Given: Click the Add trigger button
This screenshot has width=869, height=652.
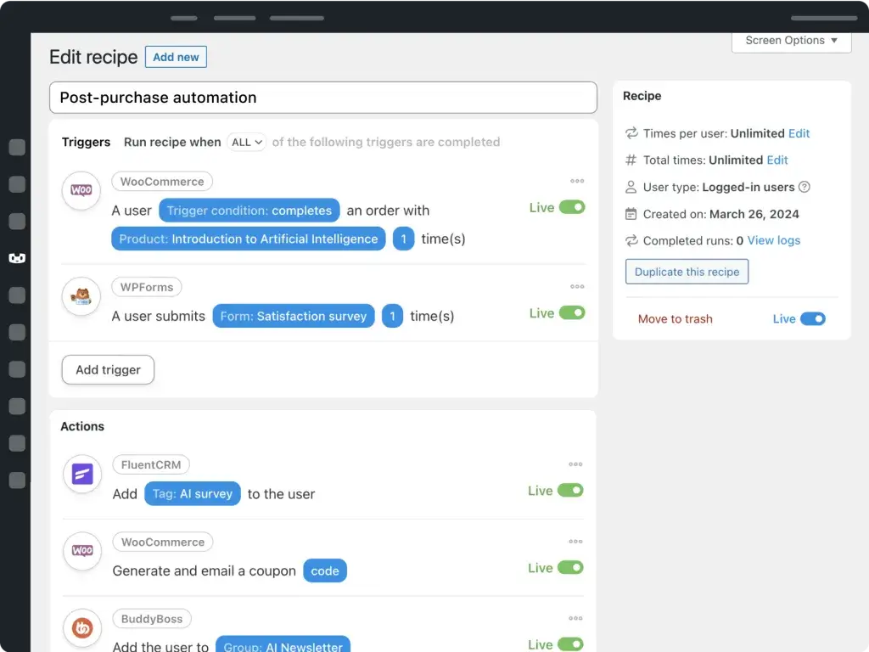Looking at the screenshot, I should pyautogui.click(x=108, y=370).
